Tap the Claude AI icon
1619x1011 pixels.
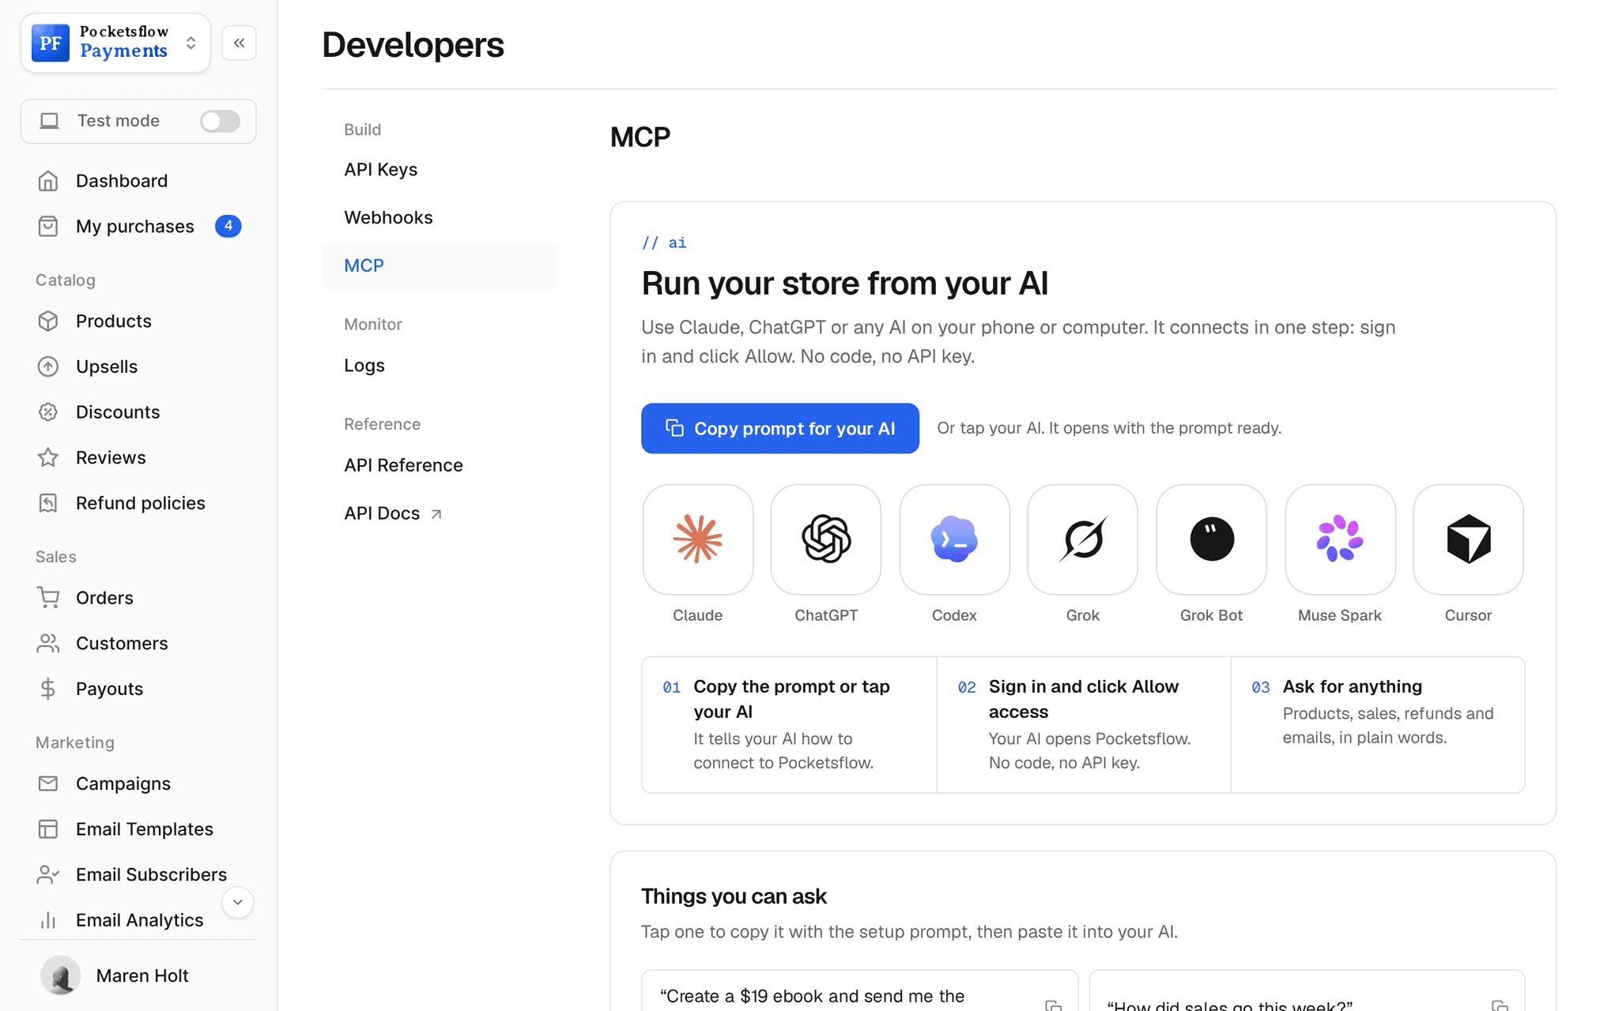697,539
